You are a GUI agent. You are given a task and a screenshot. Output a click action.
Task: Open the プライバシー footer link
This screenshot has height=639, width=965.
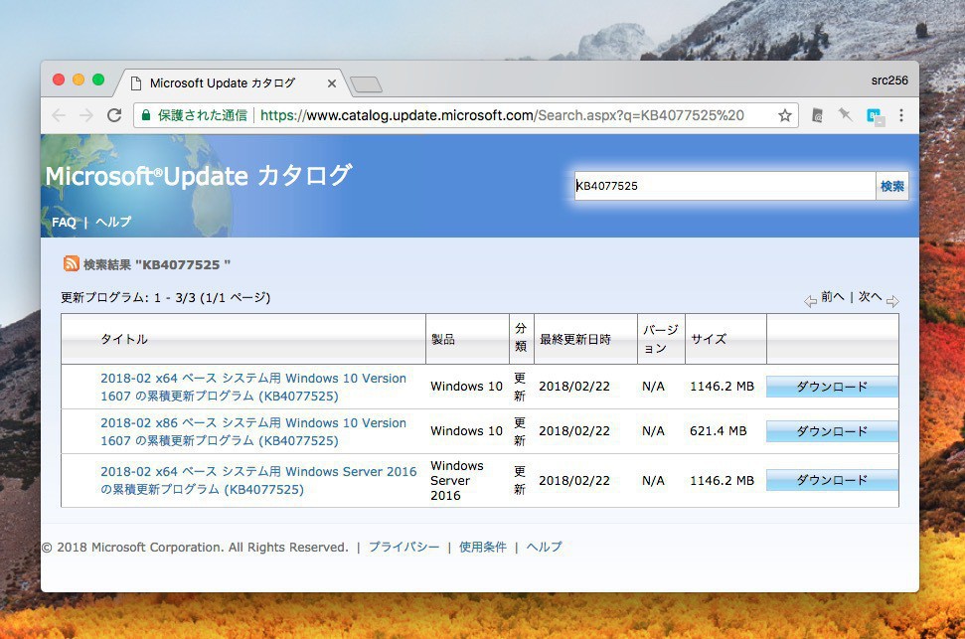404,547
